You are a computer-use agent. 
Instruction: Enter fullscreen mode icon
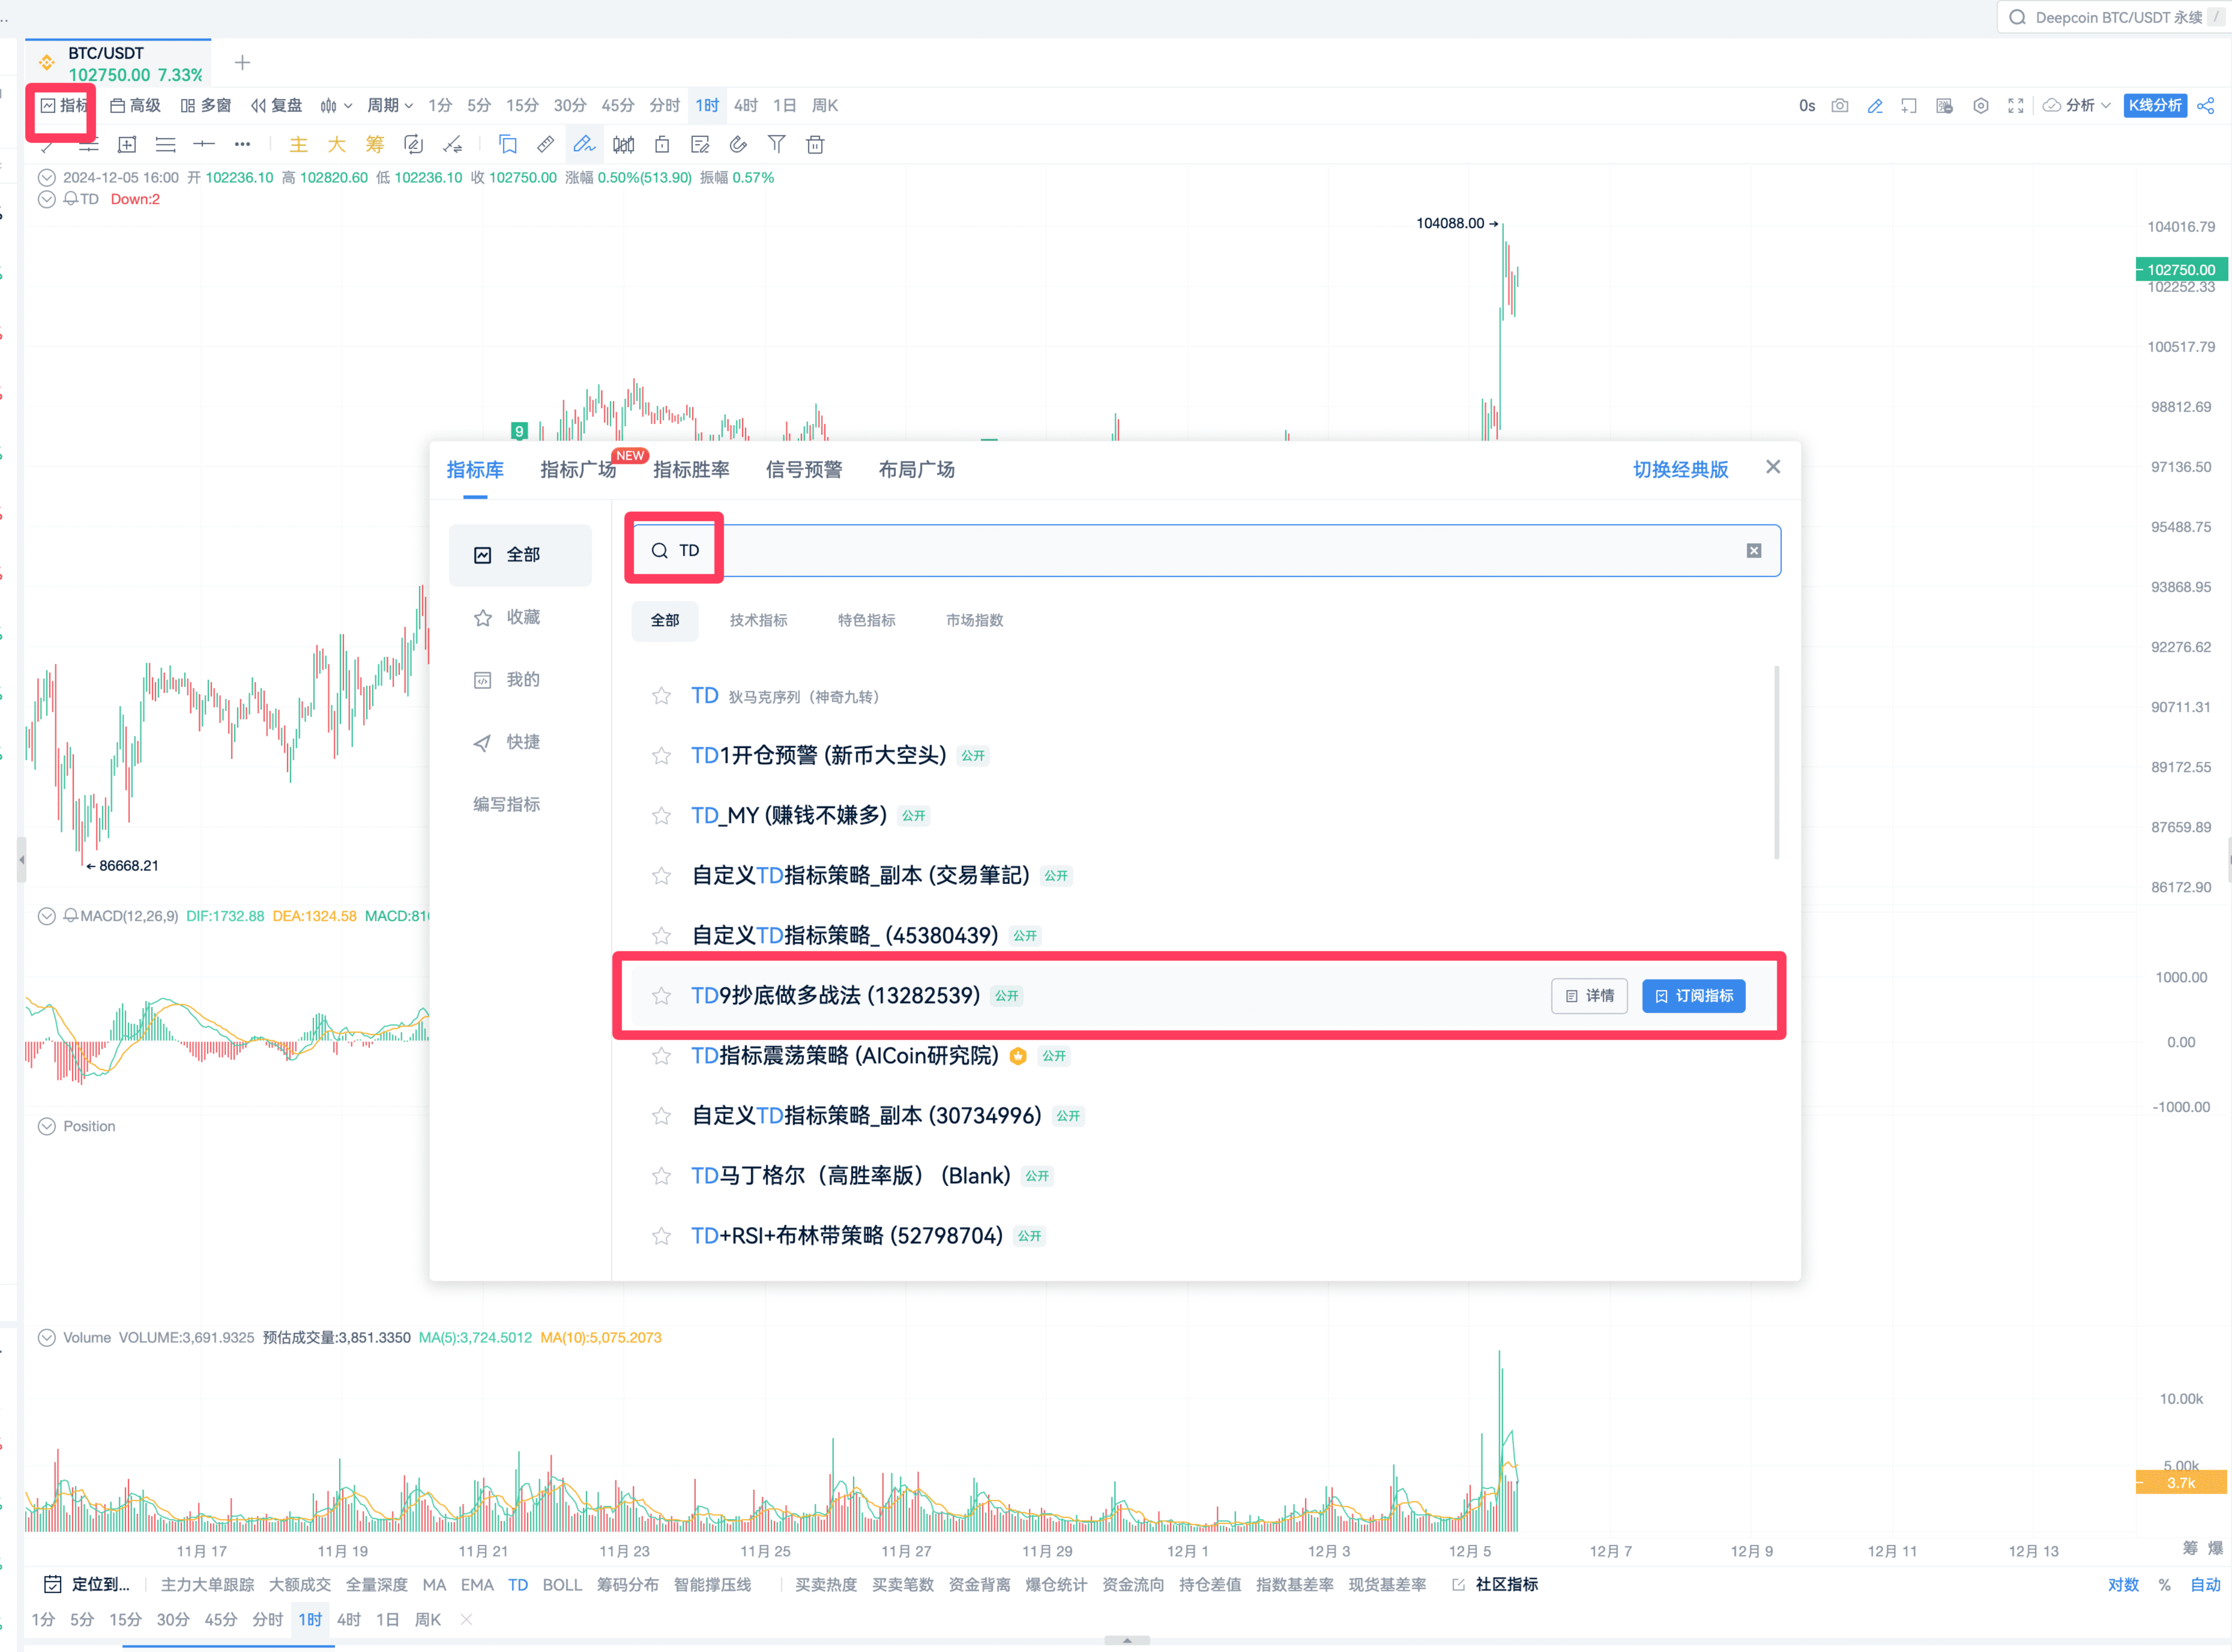click(x=2016, y=106)
